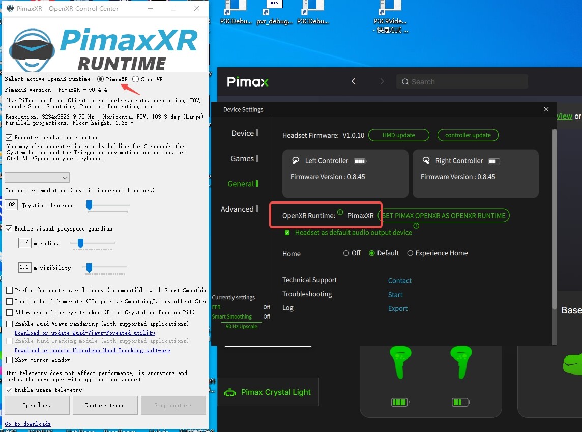Click the 90 Hz Upscale setting label
Image resolution: width=582 pixels, height=432 pixels.
[x=242, y=327]
